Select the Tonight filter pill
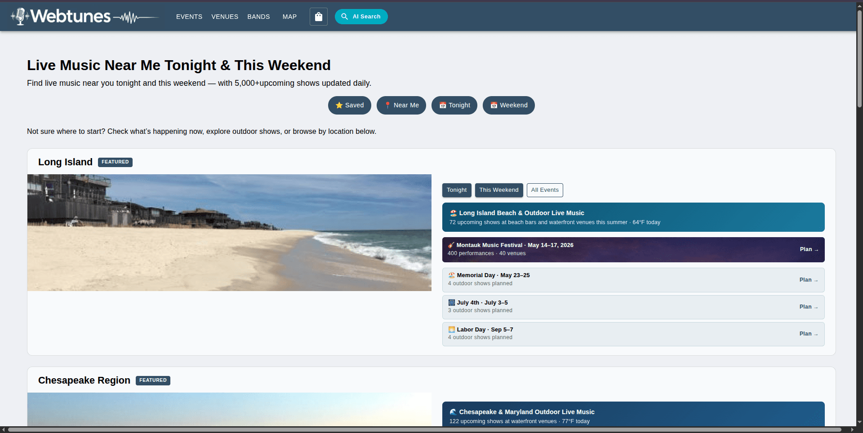 coord(454,105)
